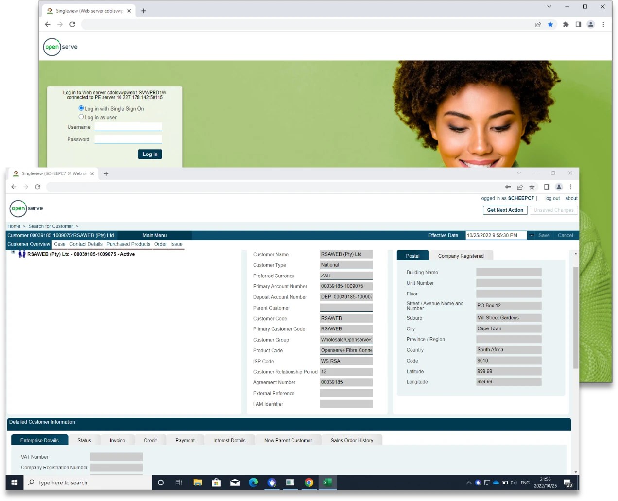The width and height of the screenshot is (618, 501).
Task: Open new tab in back login window
Action: (x=144, y=11)
